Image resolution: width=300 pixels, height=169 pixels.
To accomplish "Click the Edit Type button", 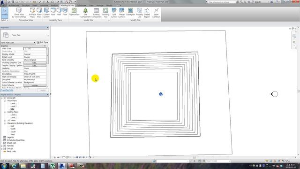I will (43, 42).
